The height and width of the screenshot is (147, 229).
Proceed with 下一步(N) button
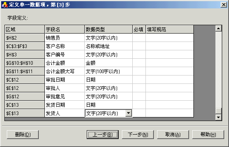[138, 135]
